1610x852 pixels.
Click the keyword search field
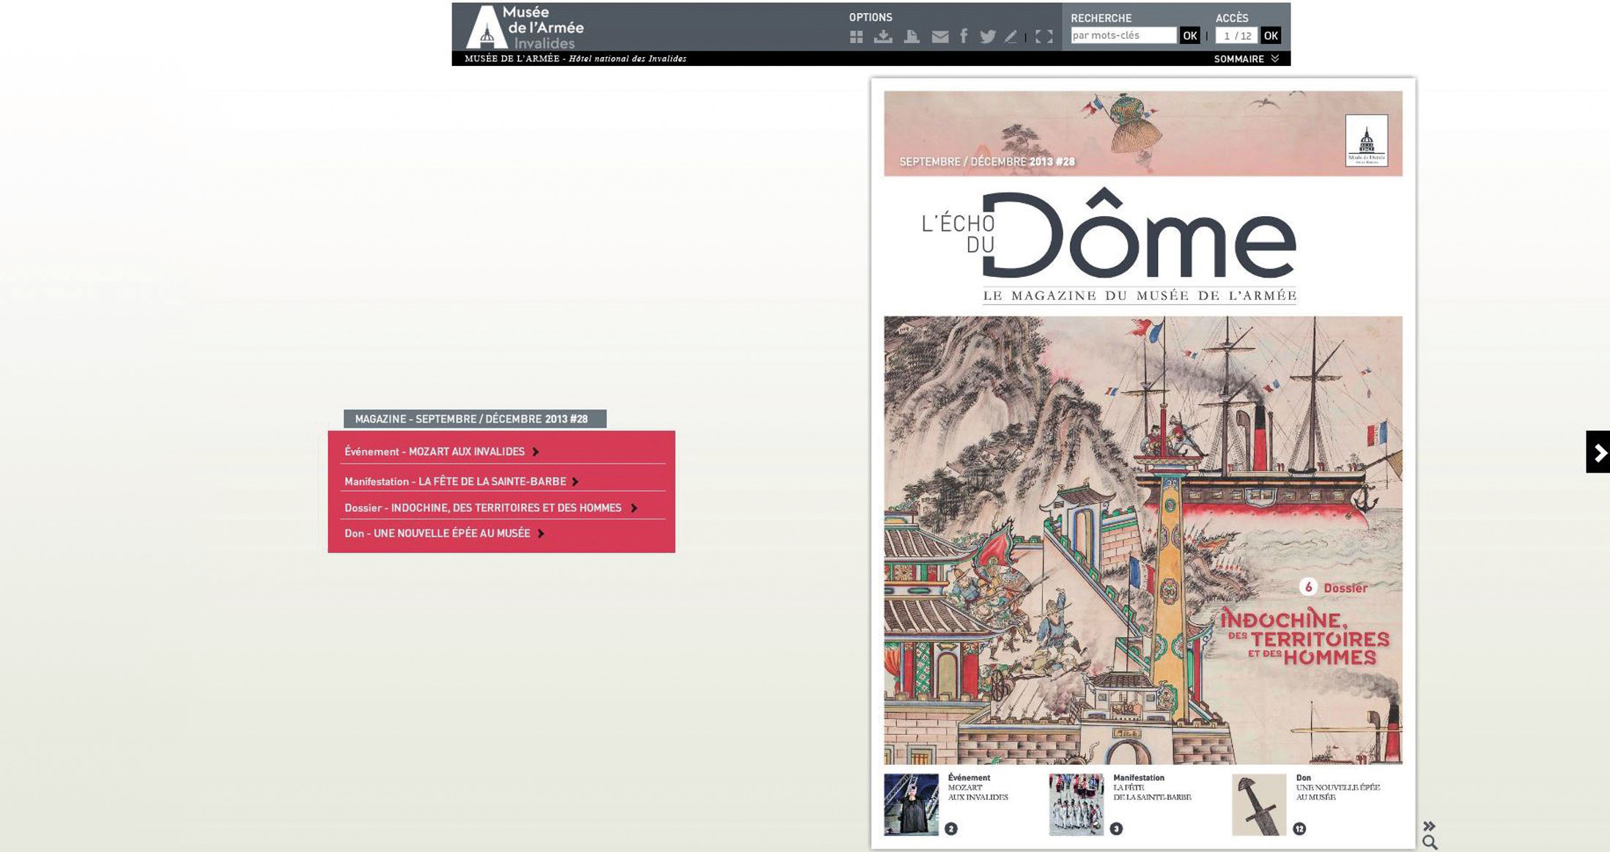pyautogui.click(x=1123, y=35)
